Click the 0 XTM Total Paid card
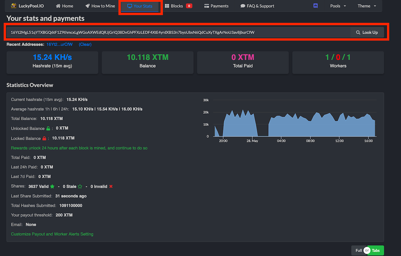Screen dimensions: 401x256 click(x=243, y=62)
